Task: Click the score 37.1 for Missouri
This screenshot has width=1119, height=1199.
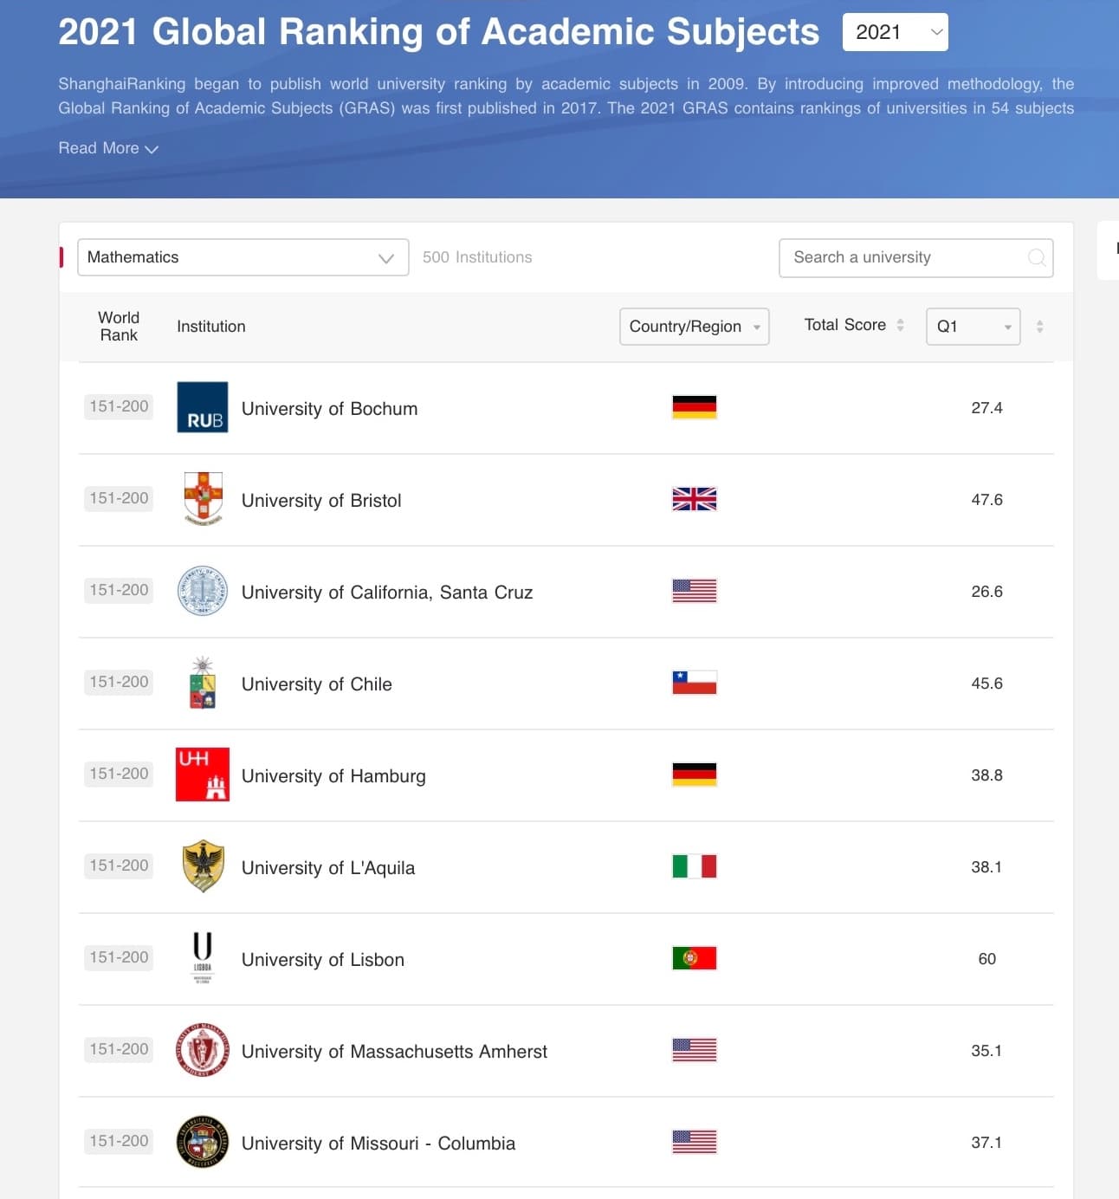Action: (x=986, y=1143)
